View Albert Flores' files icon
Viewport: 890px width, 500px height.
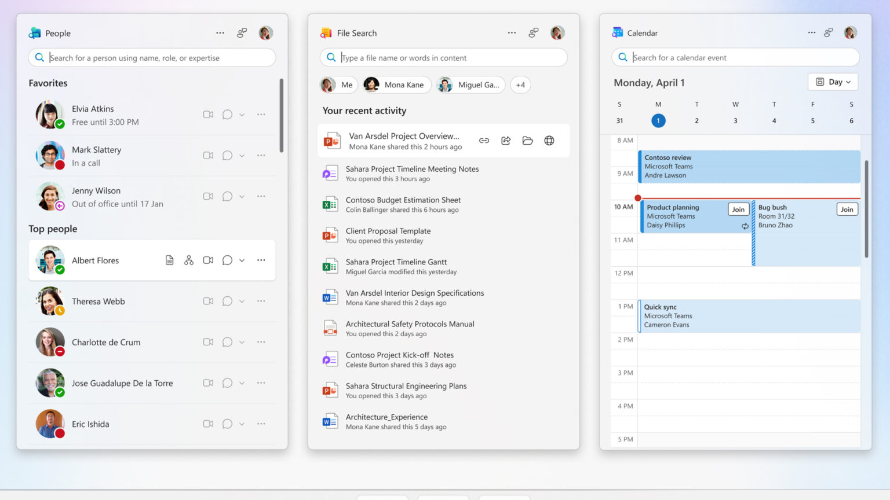click(169, 260)
